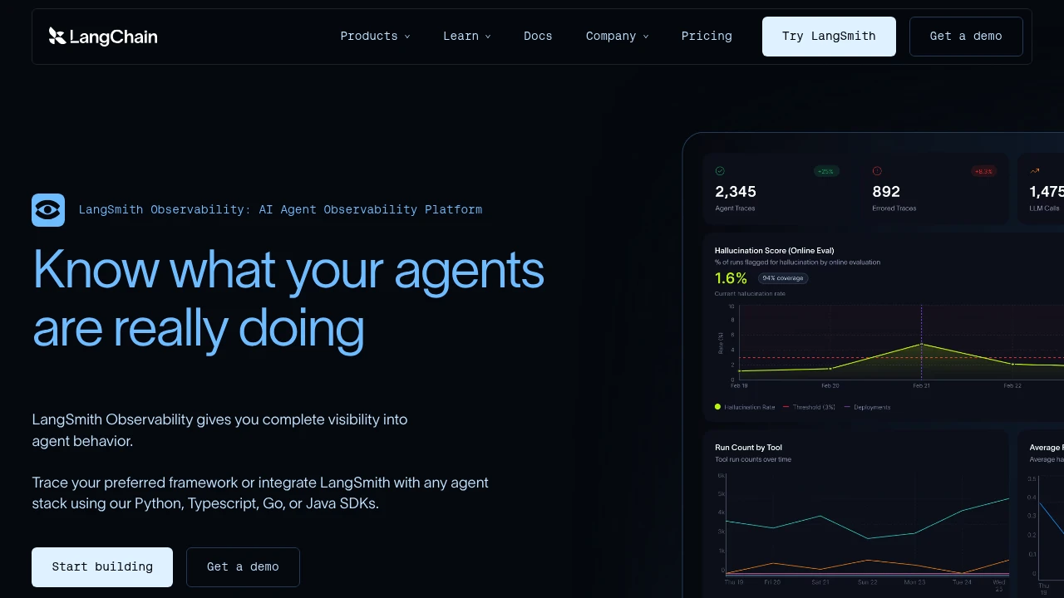This screenshot has width=1064, height=598.
Task: Click the Sun 22 label on Run Count chart
Action: pyautogui.click(x=867, y=582)
